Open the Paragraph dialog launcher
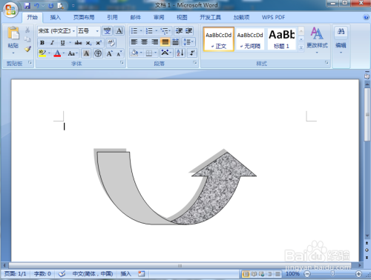Viewport: 371px width, 280px height. coord(195,63)
